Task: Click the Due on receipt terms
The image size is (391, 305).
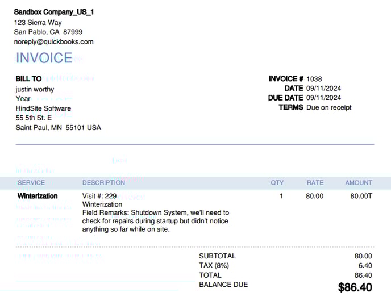Action: pyautogui.click(x=328, y=107)
